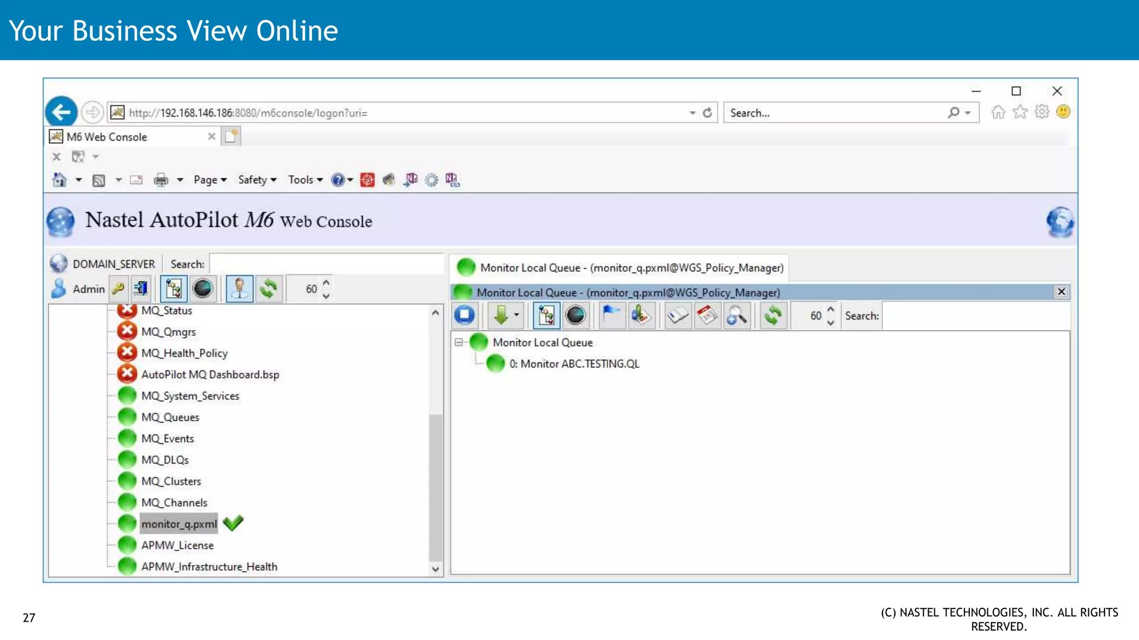Click the calendar icon in policy toolbar
1139x640 pixels.
(707, 316)
